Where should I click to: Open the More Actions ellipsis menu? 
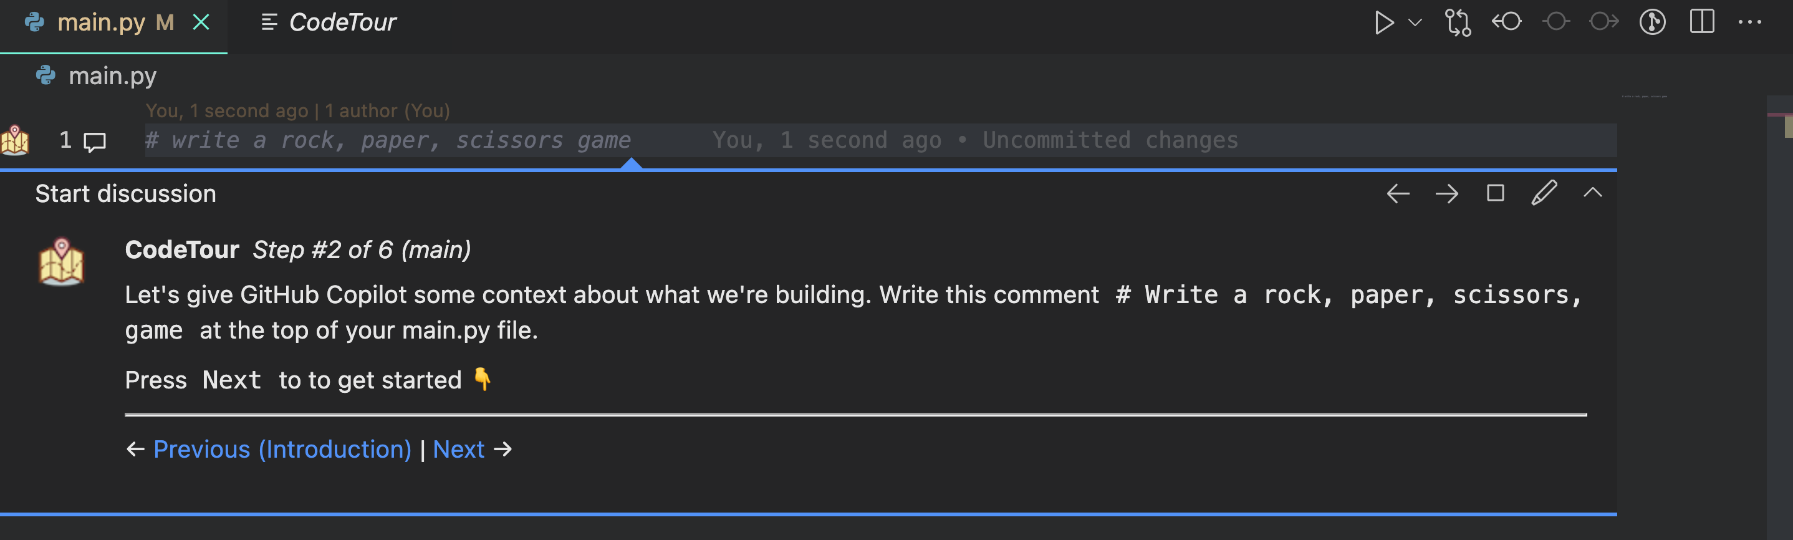tap(1750, 22)
